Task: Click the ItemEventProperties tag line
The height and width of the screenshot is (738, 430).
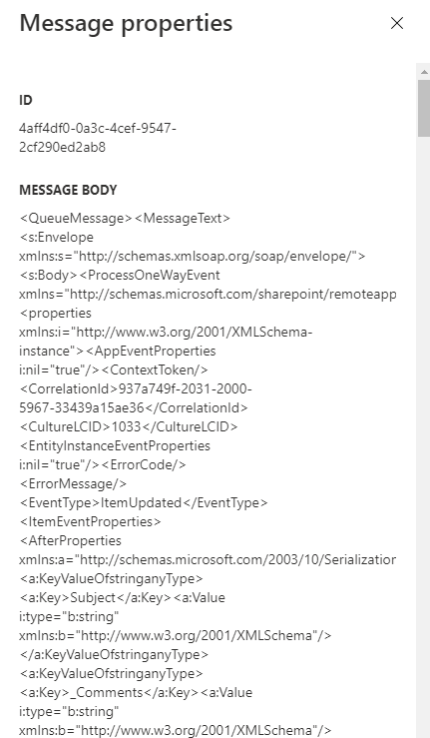Action: pos(90,522)
